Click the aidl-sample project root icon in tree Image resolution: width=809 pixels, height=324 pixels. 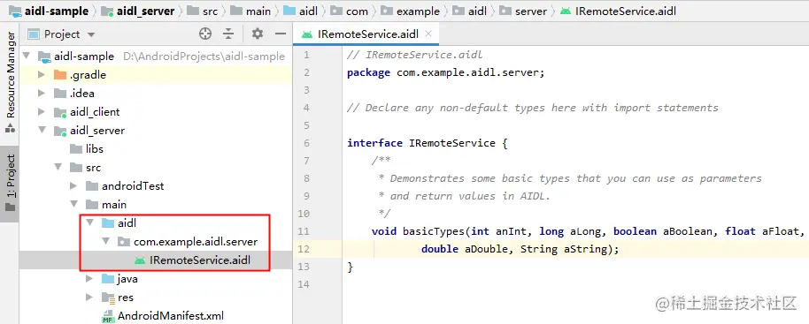44,56
